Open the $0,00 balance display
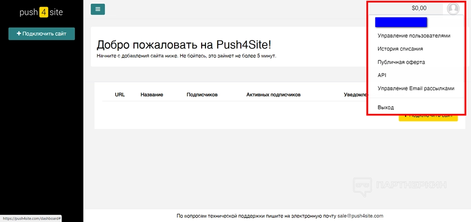 pyautogui.click(x=419, y=8)
